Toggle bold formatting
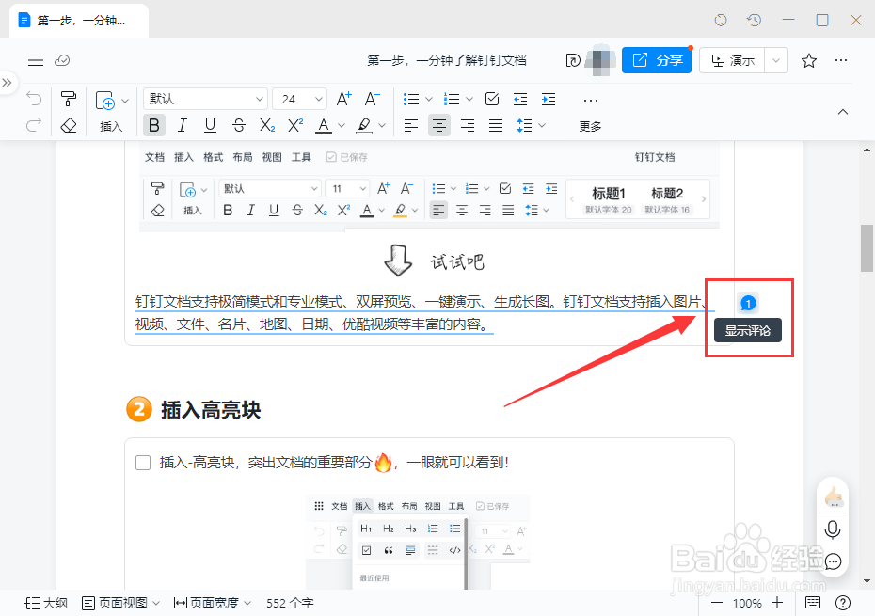 (154, 125)
